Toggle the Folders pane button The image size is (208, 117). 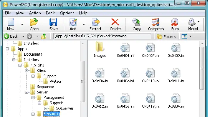click(166, 36)
